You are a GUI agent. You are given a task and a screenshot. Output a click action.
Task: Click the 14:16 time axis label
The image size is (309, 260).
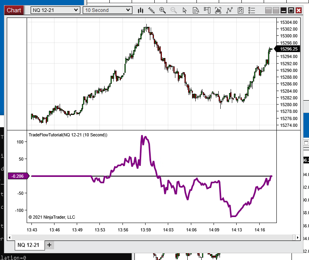[x=260, y=230]
